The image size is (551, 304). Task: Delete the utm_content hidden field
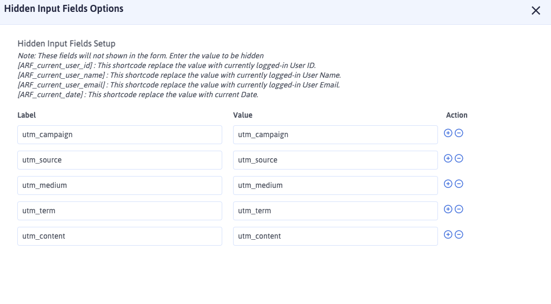pos(459,234)
